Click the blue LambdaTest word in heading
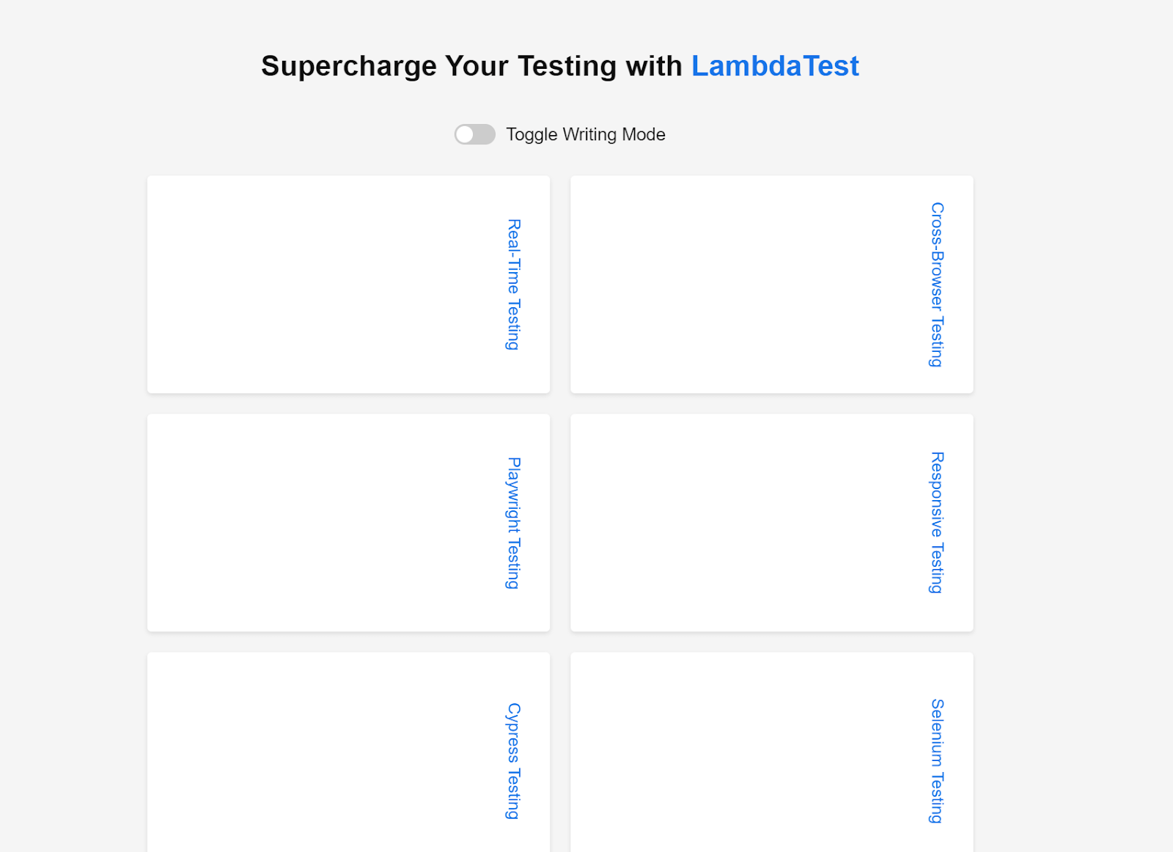 (774, 67)
